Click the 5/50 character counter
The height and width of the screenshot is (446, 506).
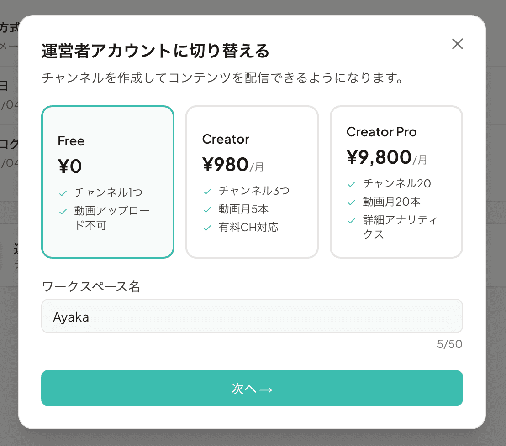[x=450, y=344]
